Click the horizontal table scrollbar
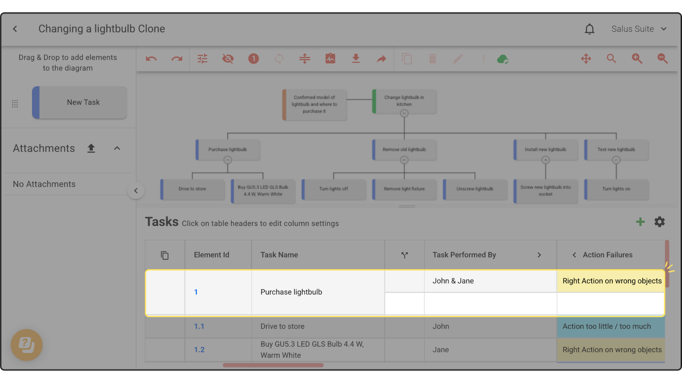The height and width of the screenshot is (383, 682). pos(273,365)
